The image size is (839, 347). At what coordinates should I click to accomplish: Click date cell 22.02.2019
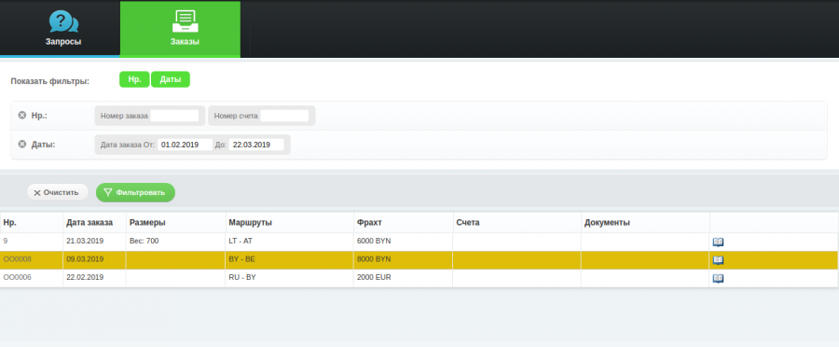(x=94, y=278)
